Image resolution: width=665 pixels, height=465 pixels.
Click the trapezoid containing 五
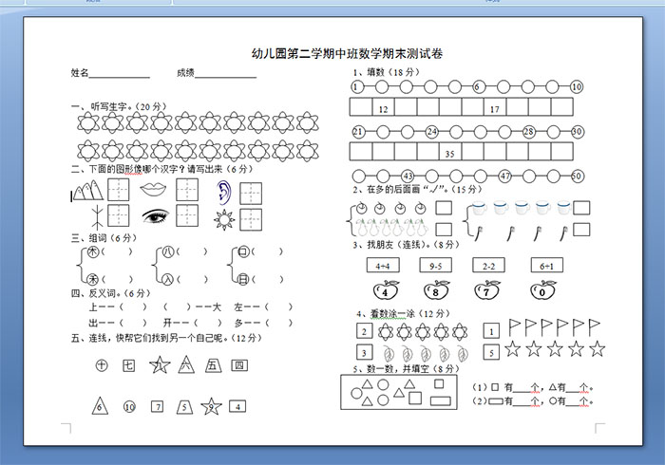point(213,365)
